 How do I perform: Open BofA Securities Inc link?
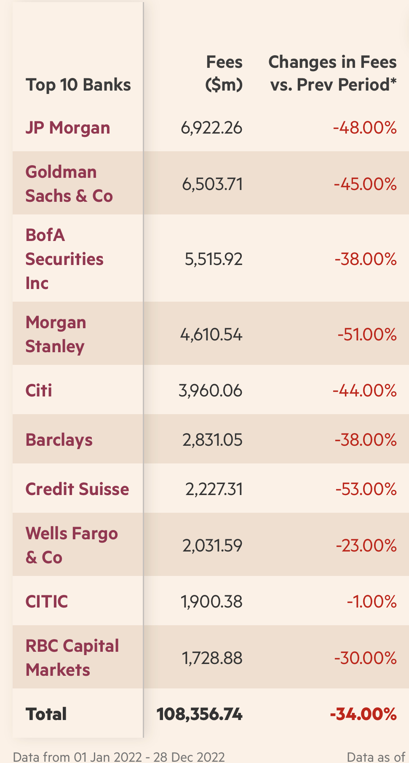point(64,259)
